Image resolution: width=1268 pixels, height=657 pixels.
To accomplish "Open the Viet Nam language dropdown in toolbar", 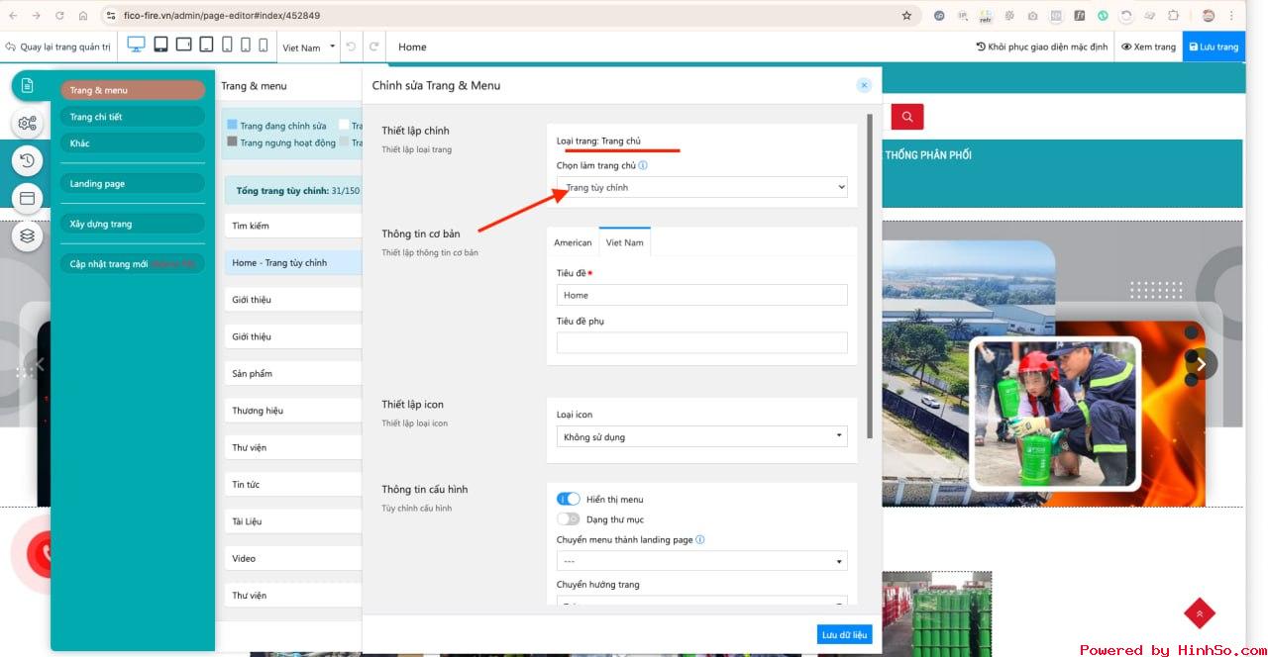I will (308, 47).
